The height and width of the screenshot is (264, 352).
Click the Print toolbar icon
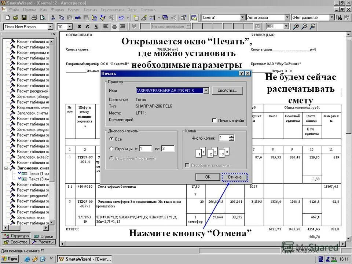pyautogui.click(x=34, y=17)
